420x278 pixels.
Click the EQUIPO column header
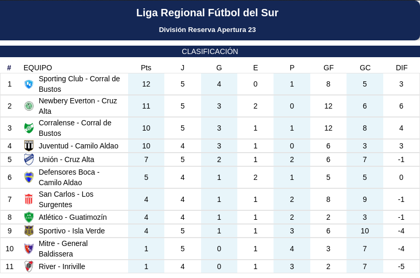(38, 68)
